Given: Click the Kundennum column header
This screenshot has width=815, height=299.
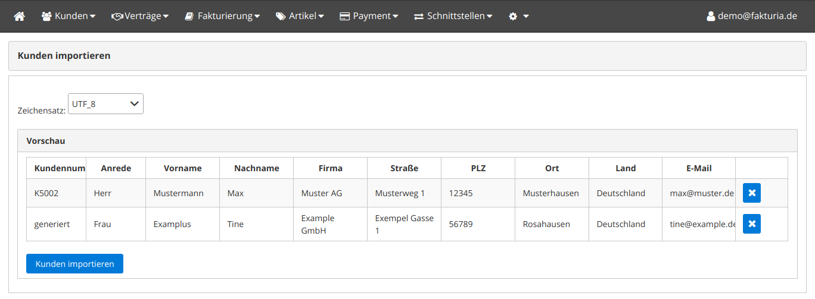Looking at the screenshot, I should pyautogui.click(x=60, y=168).
